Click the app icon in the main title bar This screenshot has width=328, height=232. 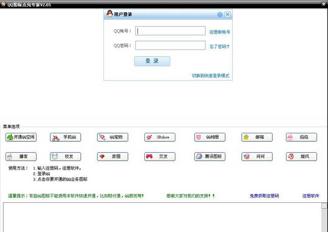(3, 4)
